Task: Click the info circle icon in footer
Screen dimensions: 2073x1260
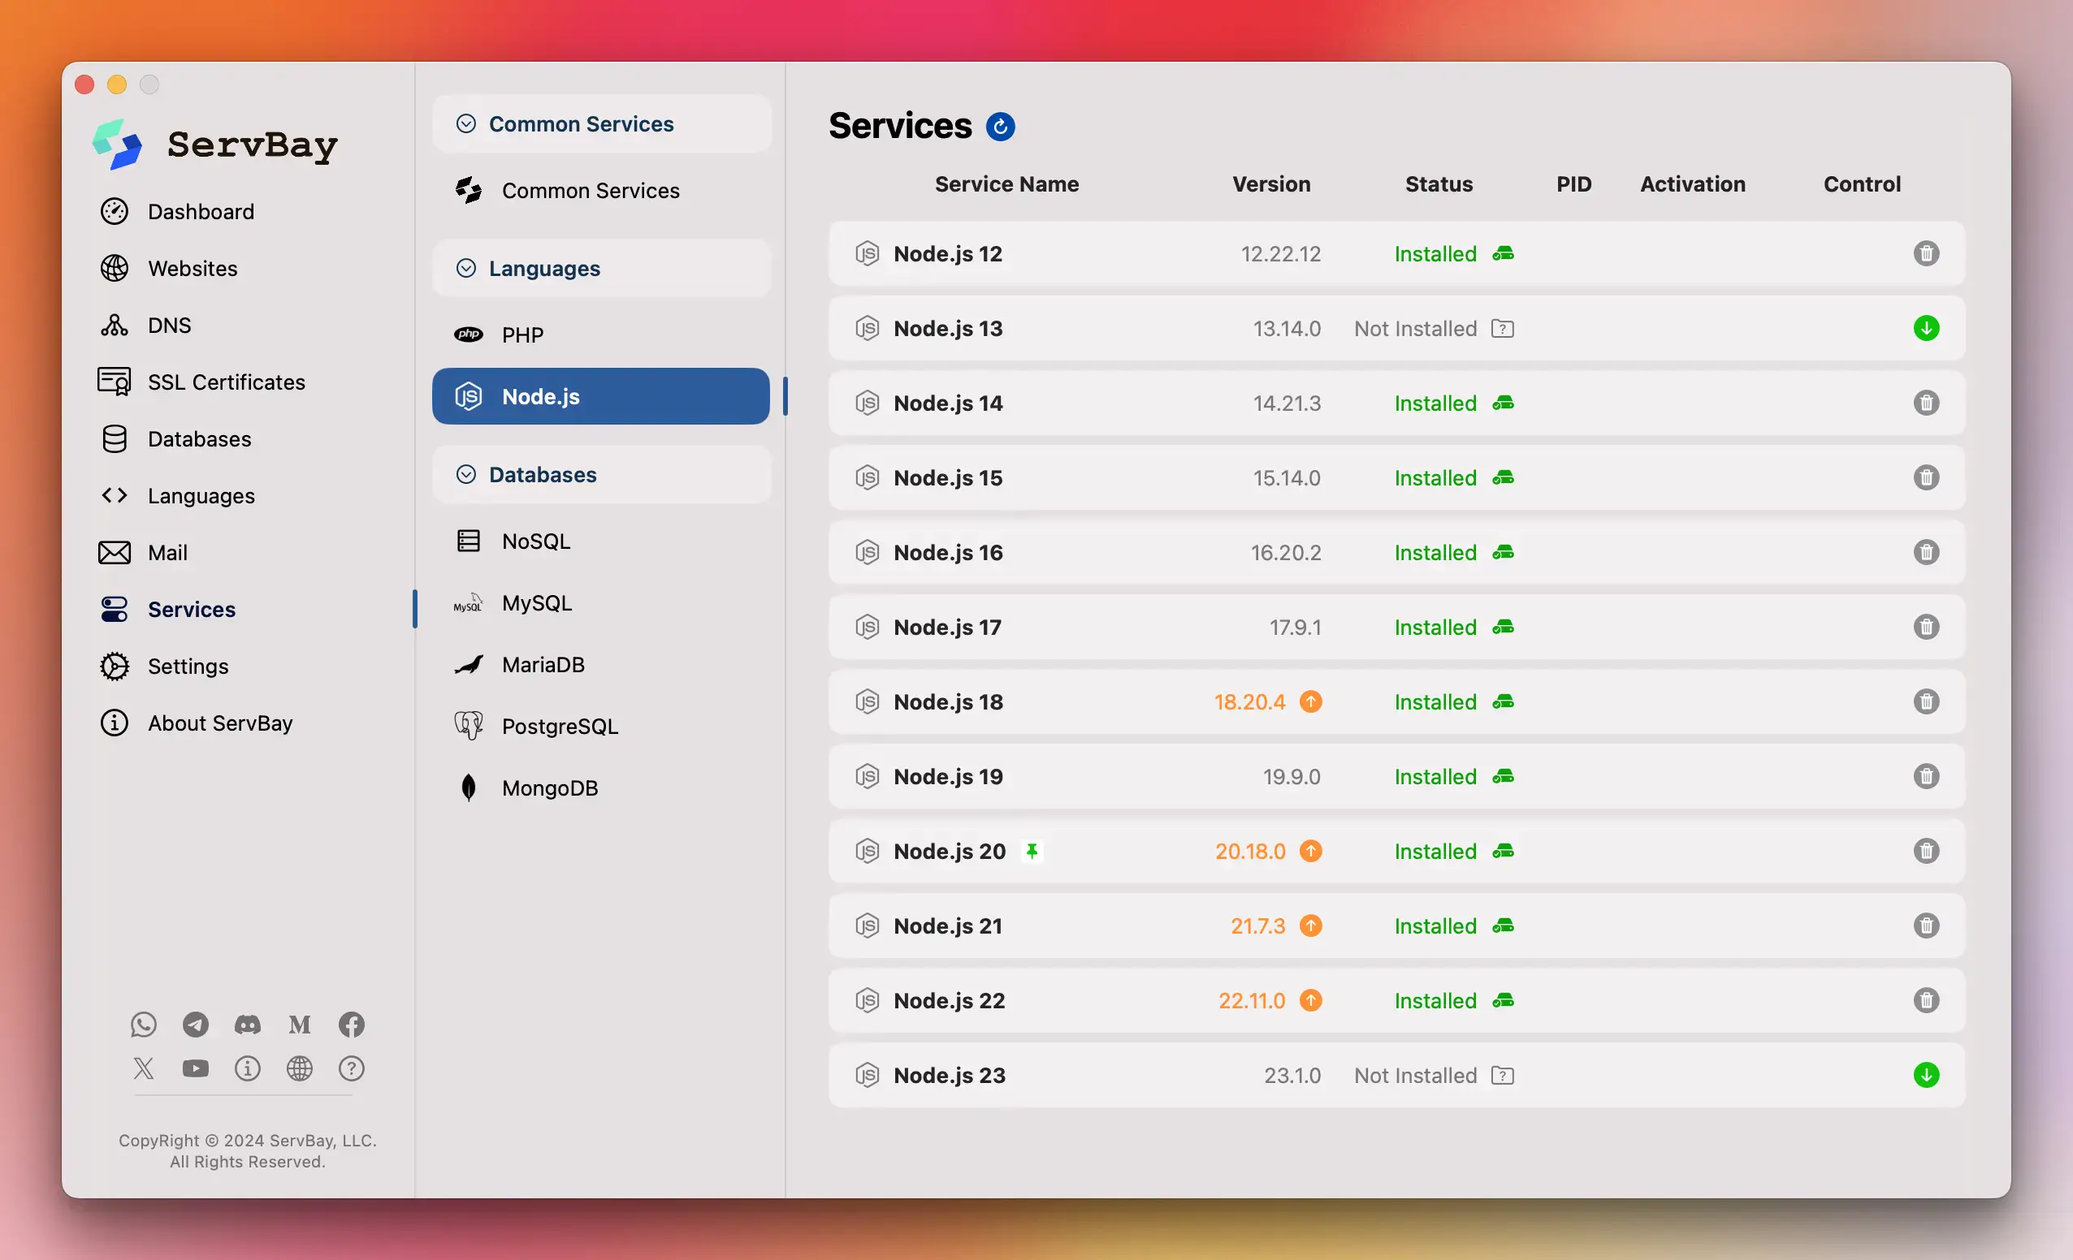Action: pyautogui.click(x=247, y=1068)
